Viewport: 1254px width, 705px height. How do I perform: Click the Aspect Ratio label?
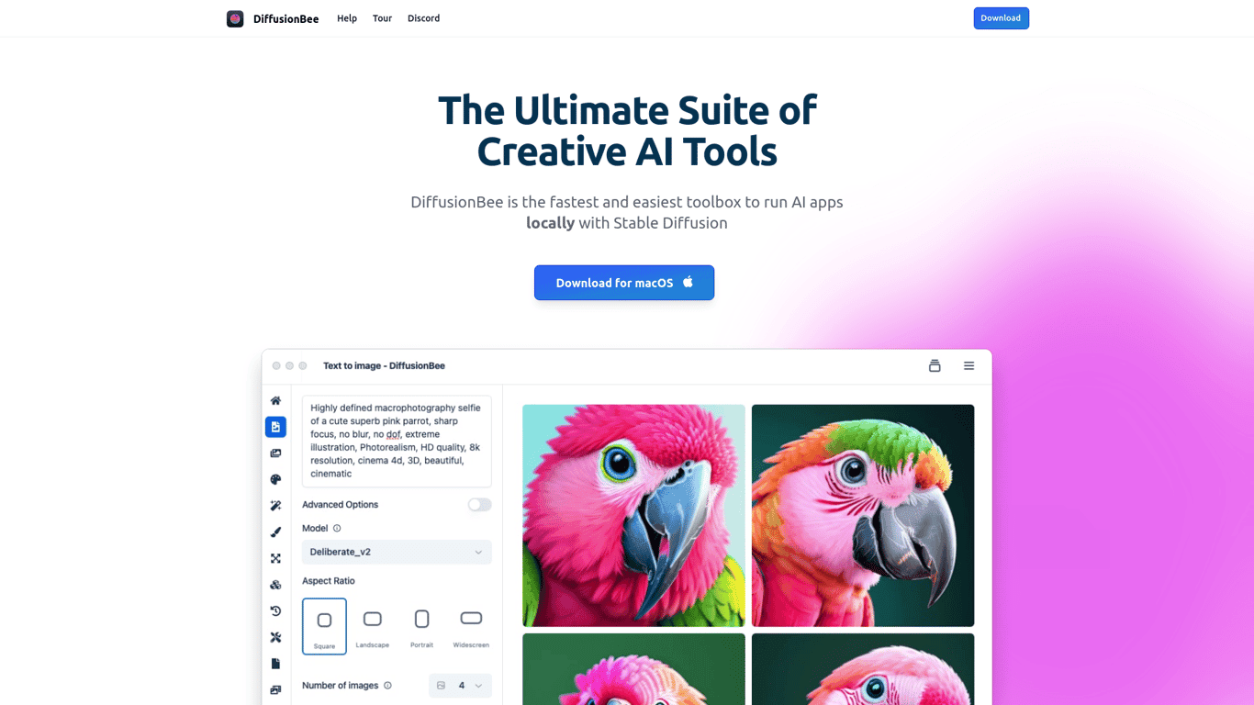tap(329, 581)
